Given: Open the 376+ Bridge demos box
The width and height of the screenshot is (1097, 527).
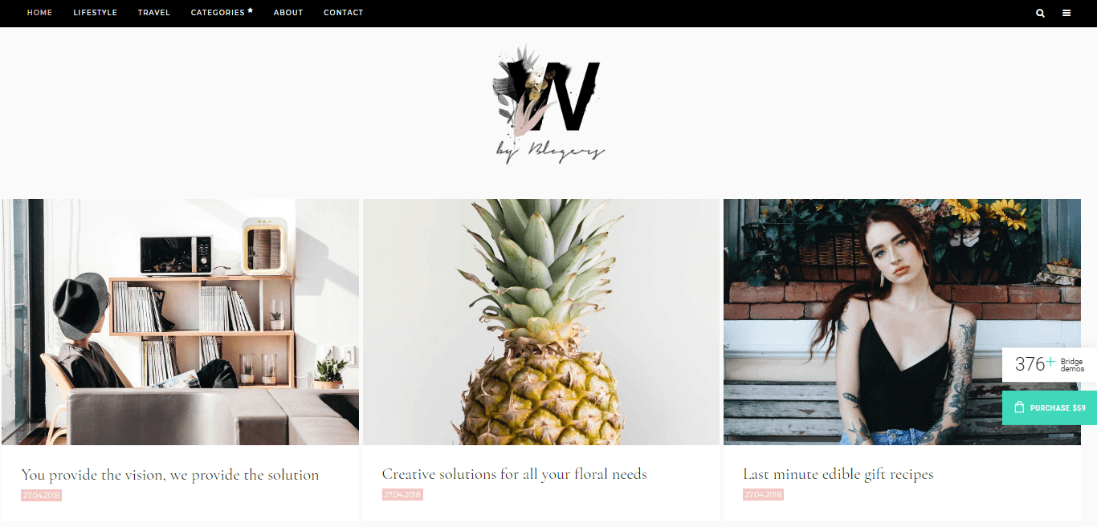Looking at the screenshot, I should click(1050, 364).
